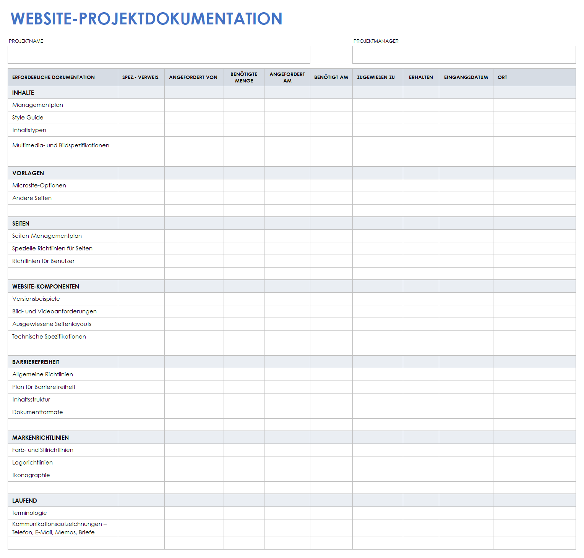Select the Inhaltsstruktur row label
The height and width of the screenshot is (558, 584).
point(31,400)
